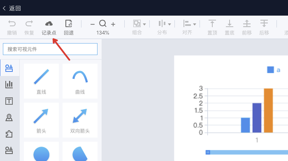Open the map pin category tab

[x=9, y=117]
